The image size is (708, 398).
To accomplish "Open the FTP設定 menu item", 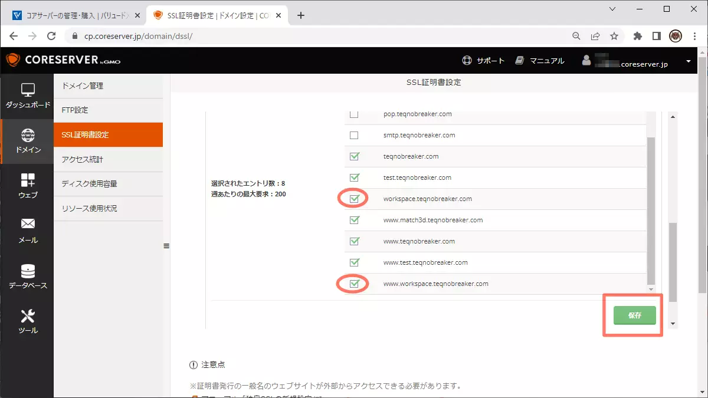I will [x=108, y=110].
